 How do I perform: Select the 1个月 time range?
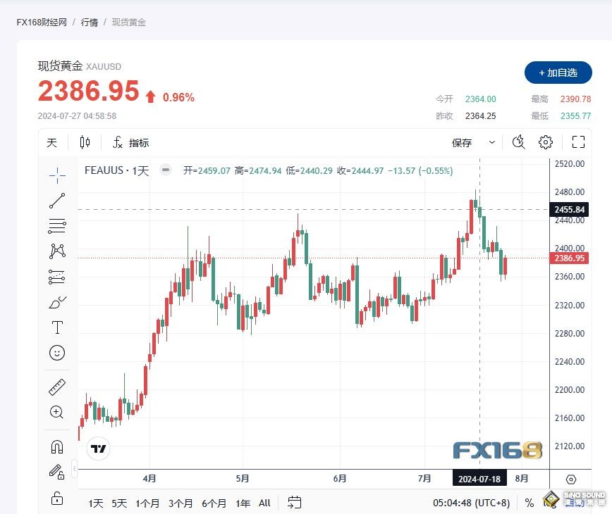point(147,503)
